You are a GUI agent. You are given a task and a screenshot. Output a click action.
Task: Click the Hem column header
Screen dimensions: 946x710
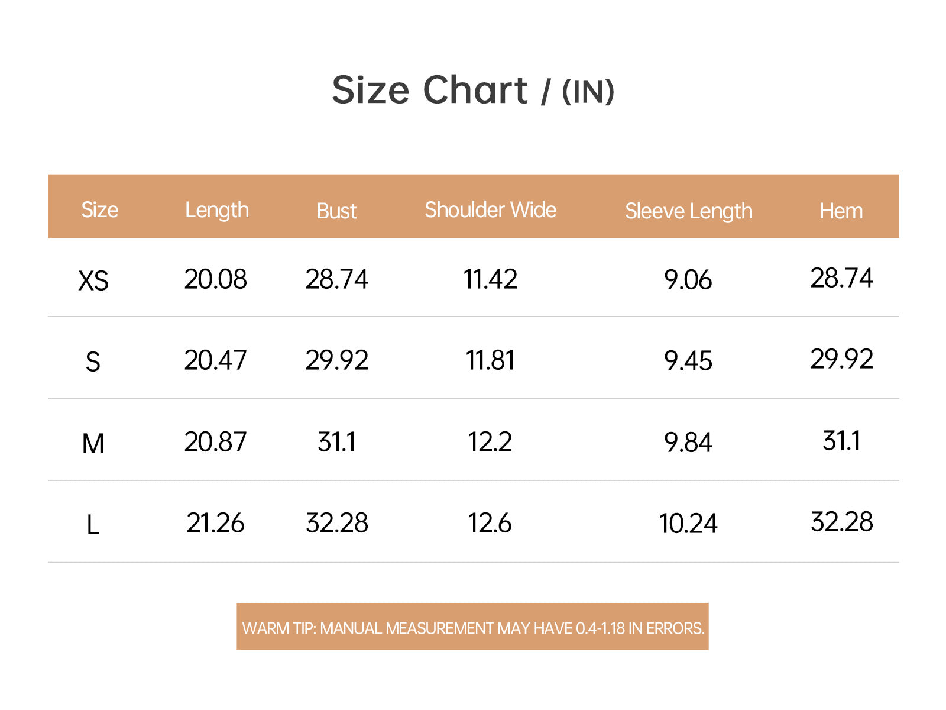[x=841, y=211]
